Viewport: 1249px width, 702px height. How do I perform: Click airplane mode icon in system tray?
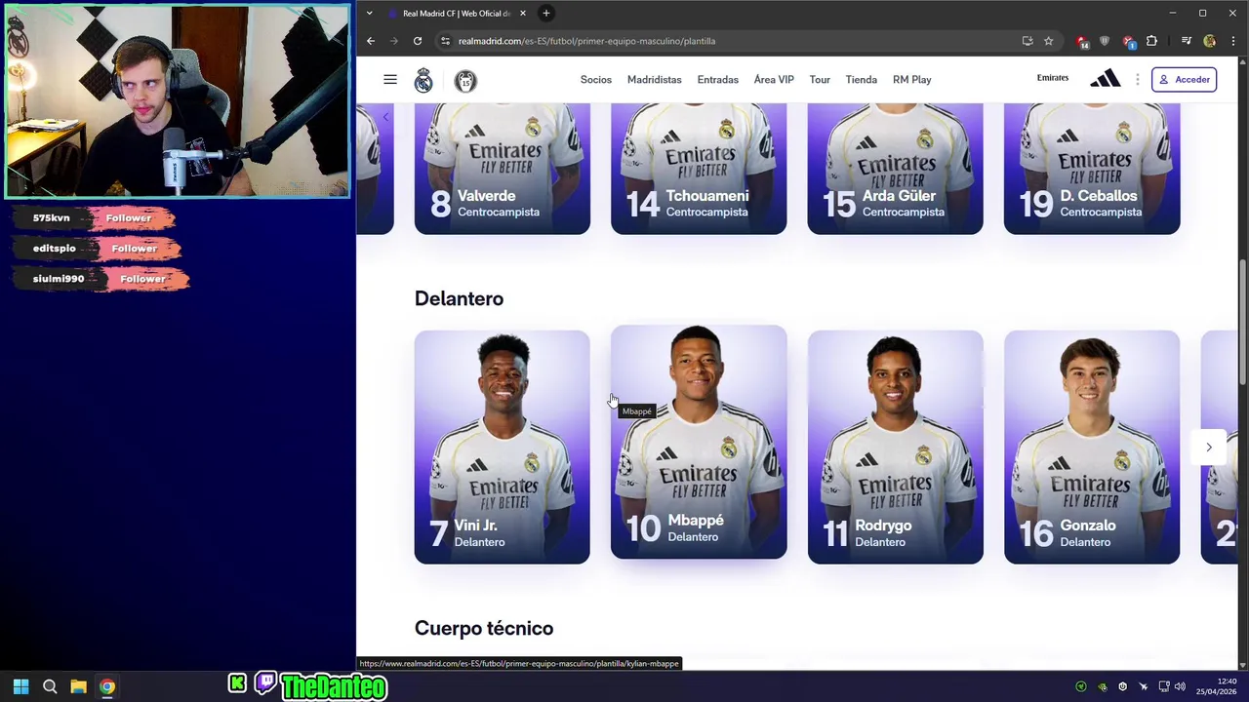click(1143, 686)
